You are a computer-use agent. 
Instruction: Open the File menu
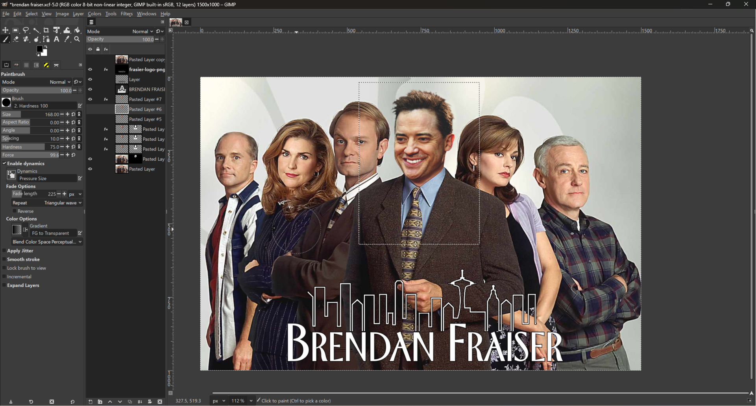(x=6, y=14)
